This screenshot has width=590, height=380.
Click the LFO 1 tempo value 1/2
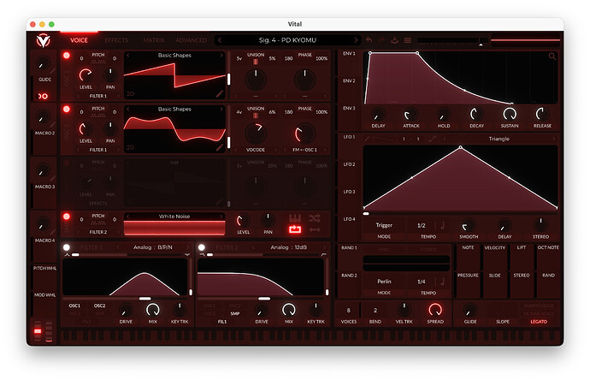tap(422, 225)
